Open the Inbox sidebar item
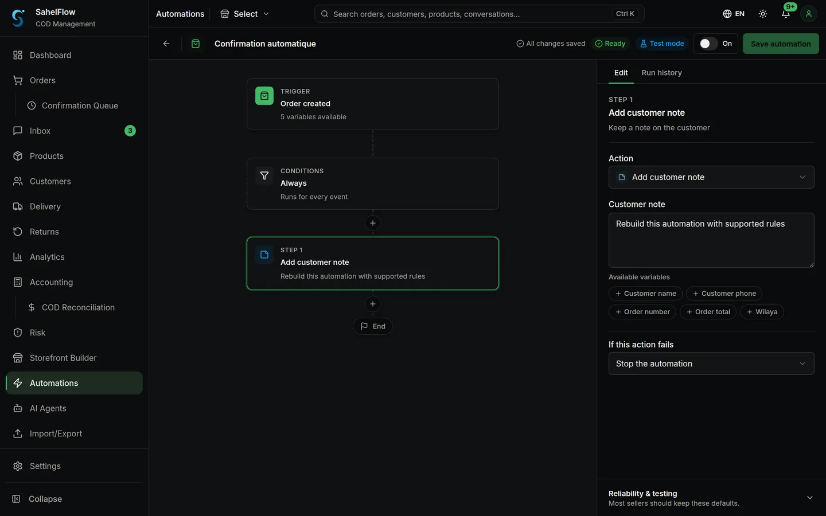Viewport: 826px width, 516px height. 74,131
